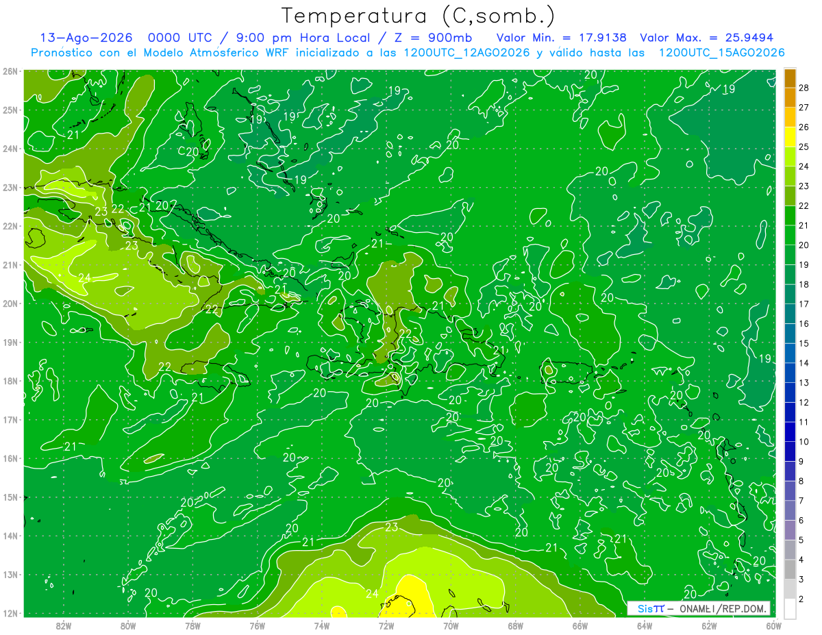This screenshot has height=635, width=822.
Task: Click the "16N" latitude axis label
Action: tap(10, 458)
